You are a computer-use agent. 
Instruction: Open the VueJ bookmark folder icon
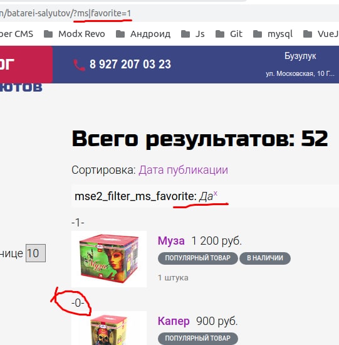point(307,34)
